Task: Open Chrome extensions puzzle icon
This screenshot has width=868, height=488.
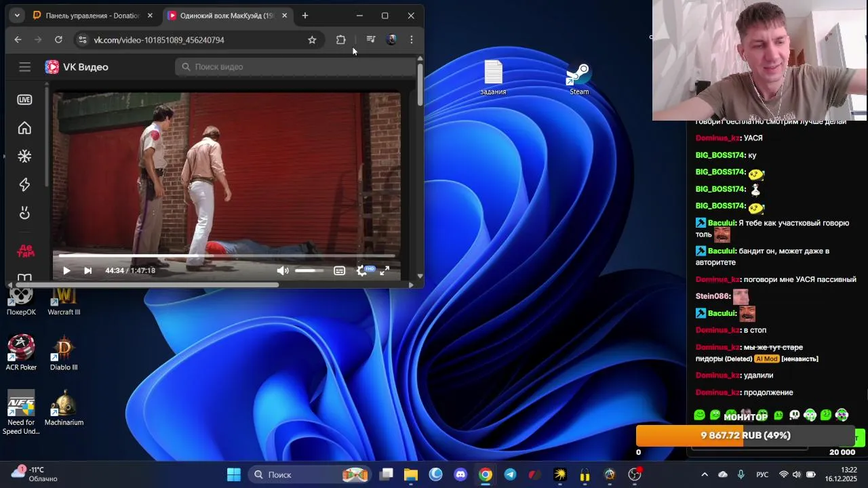Action: 341,40
